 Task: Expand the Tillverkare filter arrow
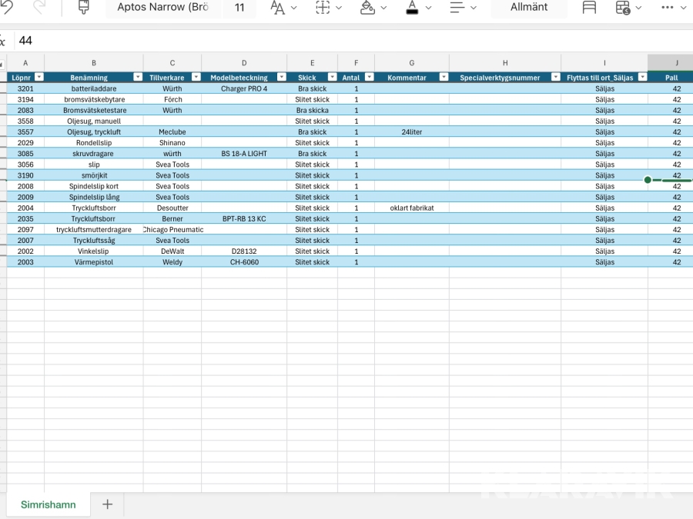pyautogui.click(x=196, y=78)
